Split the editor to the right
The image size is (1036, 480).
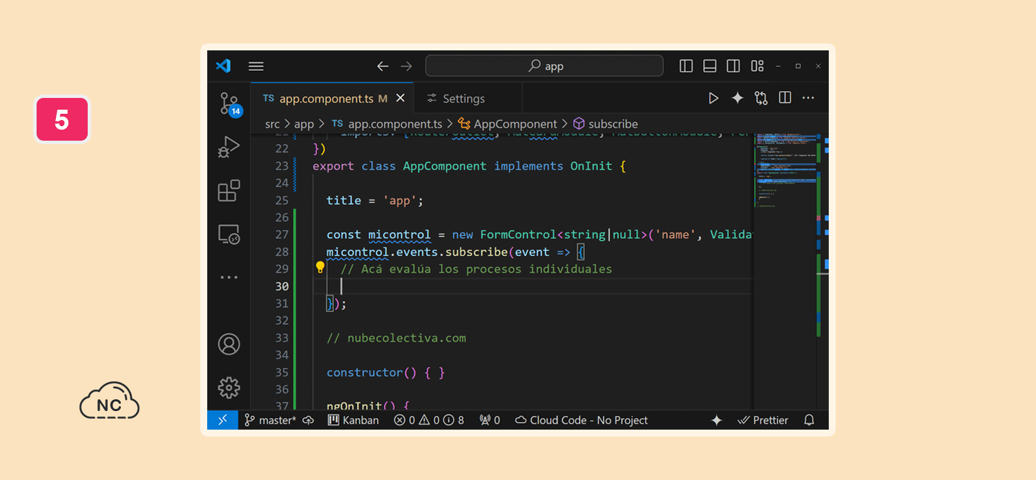coord(785,98)
